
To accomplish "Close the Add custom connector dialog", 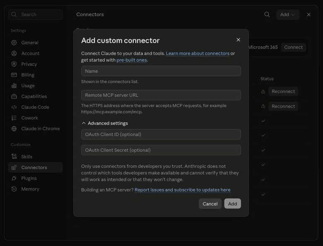I will (x=239, y=40).
